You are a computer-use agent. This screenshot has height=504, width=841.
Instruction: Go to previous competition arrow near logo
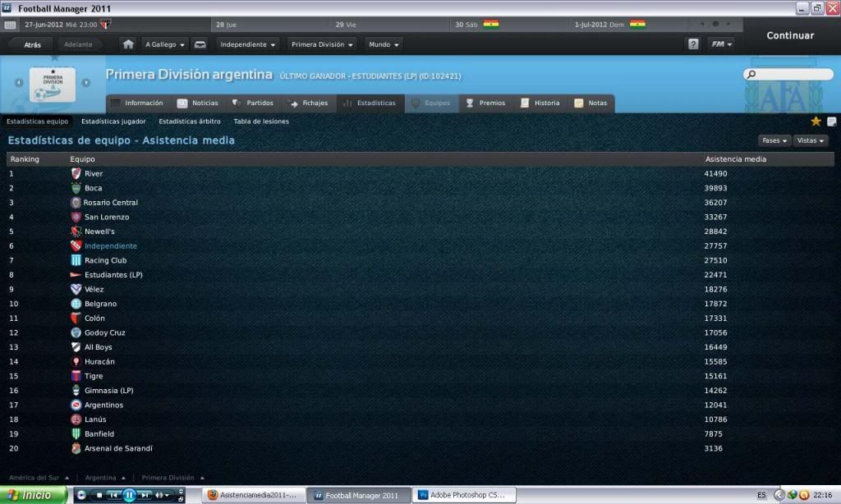point(19,83)
